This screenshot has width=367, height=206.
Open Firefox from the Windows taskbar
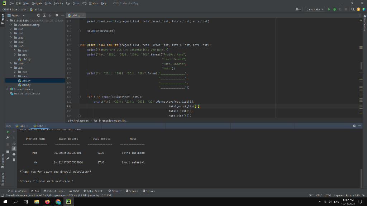(x=47, y=201)
